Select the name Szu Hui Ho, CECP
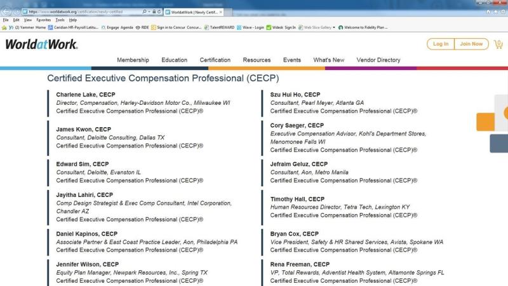The height and width of the screenshot is (286, 508). tap(295, 95)
